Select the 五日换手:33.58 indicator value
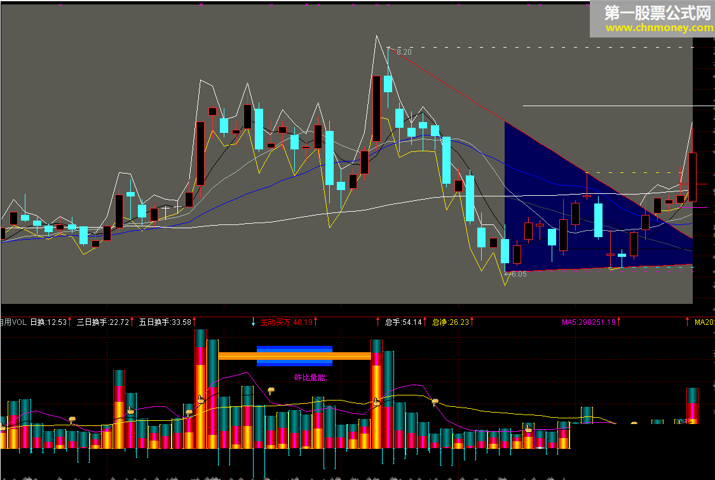Viewport: 715px width, 480px height. (165, 322)
